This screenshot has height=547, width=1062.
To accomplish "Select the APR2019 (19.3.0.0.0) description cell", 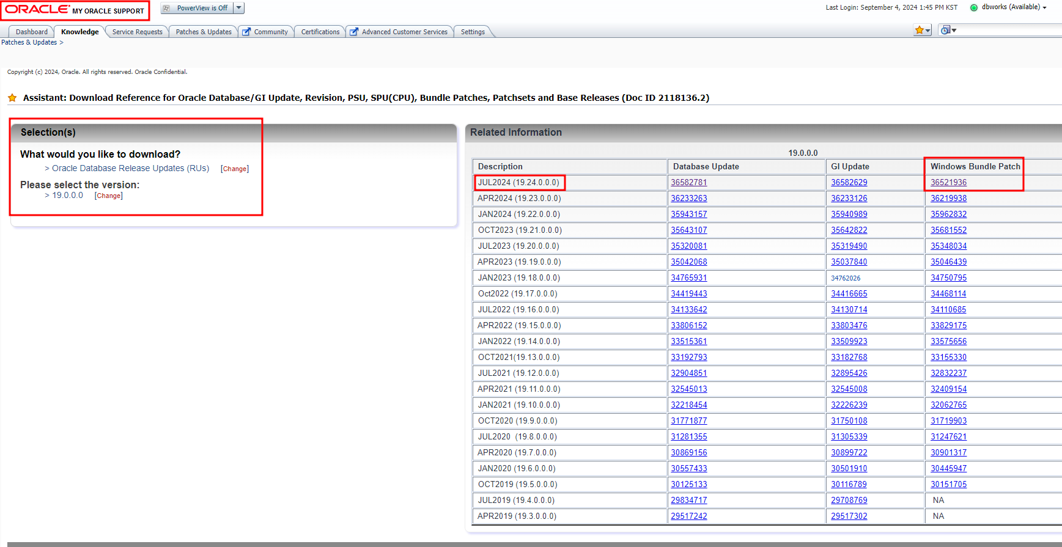I will [570, 516].
